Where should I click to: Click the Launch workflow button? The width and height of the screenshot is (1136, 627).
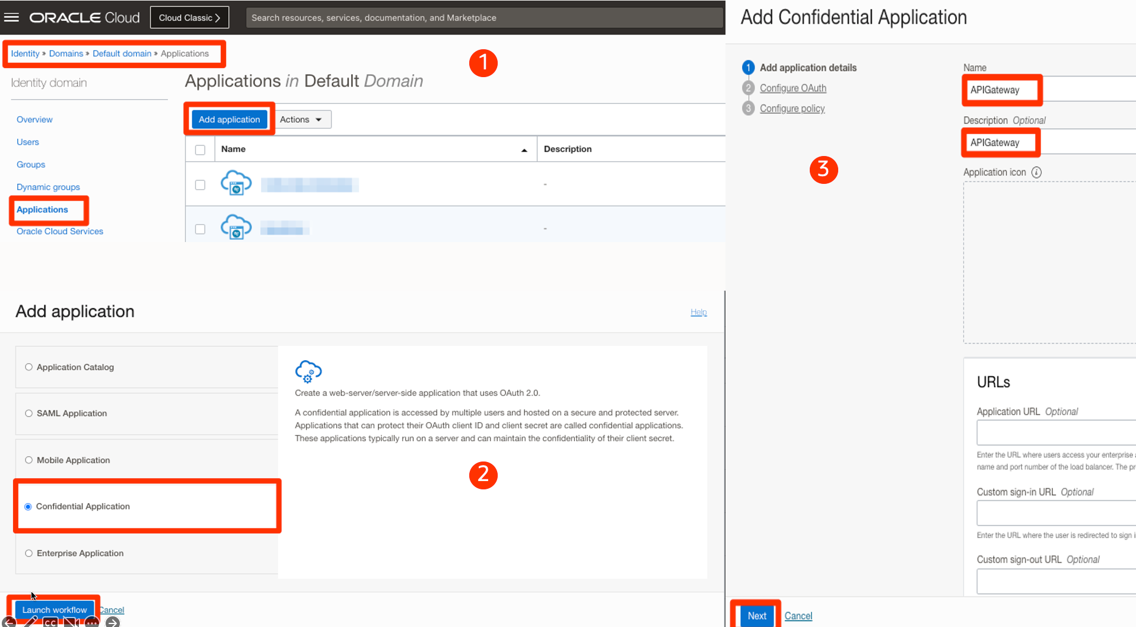(53, 609)
